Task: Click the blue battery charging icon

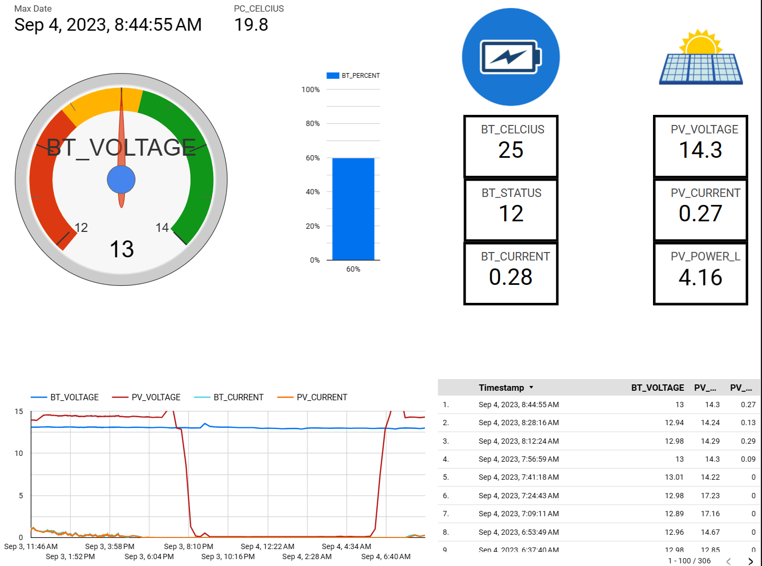Action: [x=511, y=57]
